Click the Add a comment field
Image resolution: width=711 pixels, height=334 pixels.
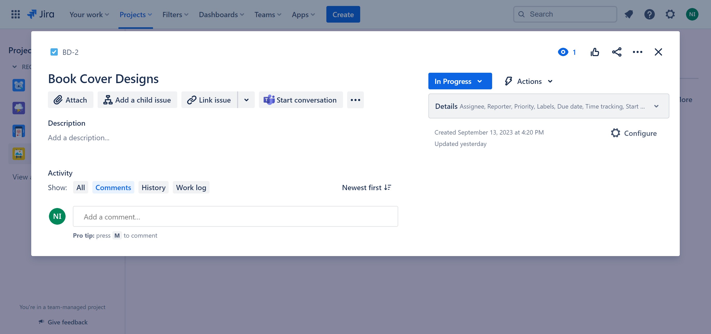[x=235, y=217]
